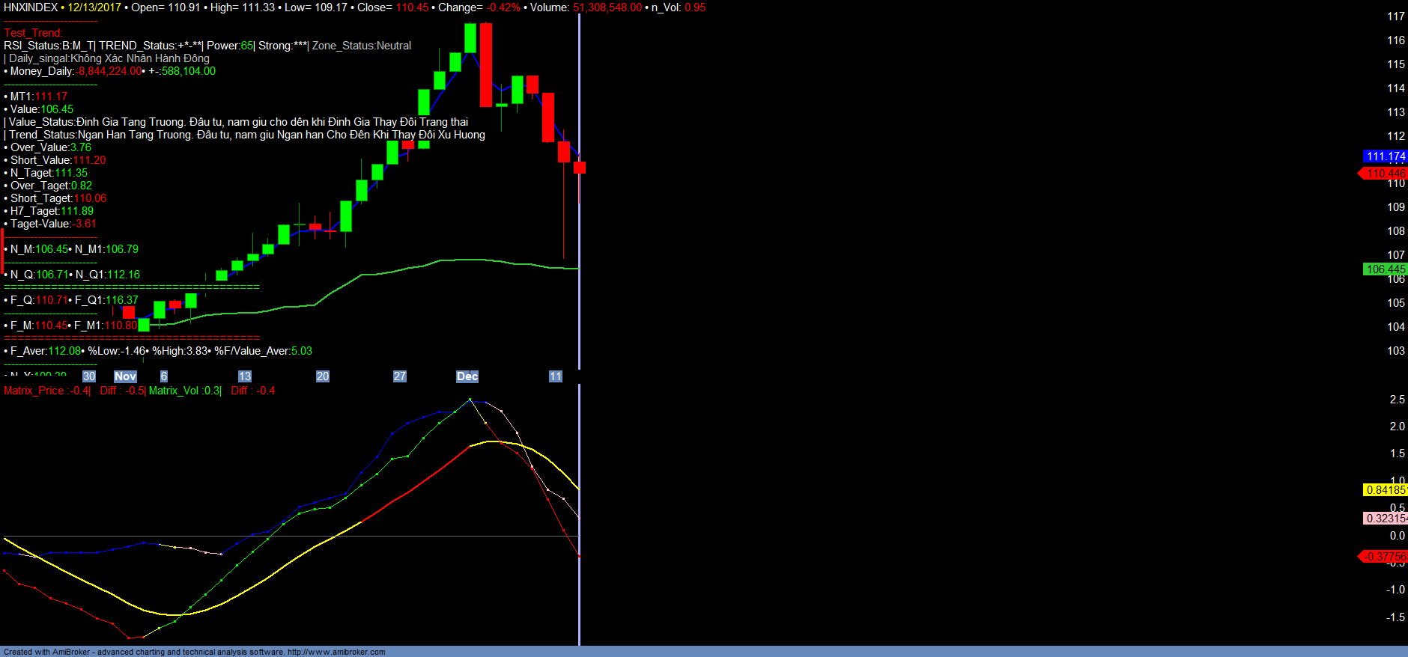Click the red 110.446 price tag
The height and width of the screenshot is (657, 1408).
click(1385, 174)
